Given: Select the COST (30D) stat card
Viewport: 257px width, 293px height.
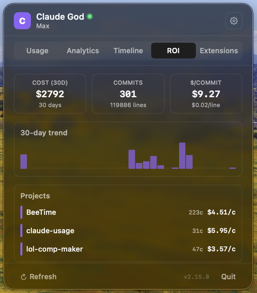Looking at the screenshot, I should [50, 94].
